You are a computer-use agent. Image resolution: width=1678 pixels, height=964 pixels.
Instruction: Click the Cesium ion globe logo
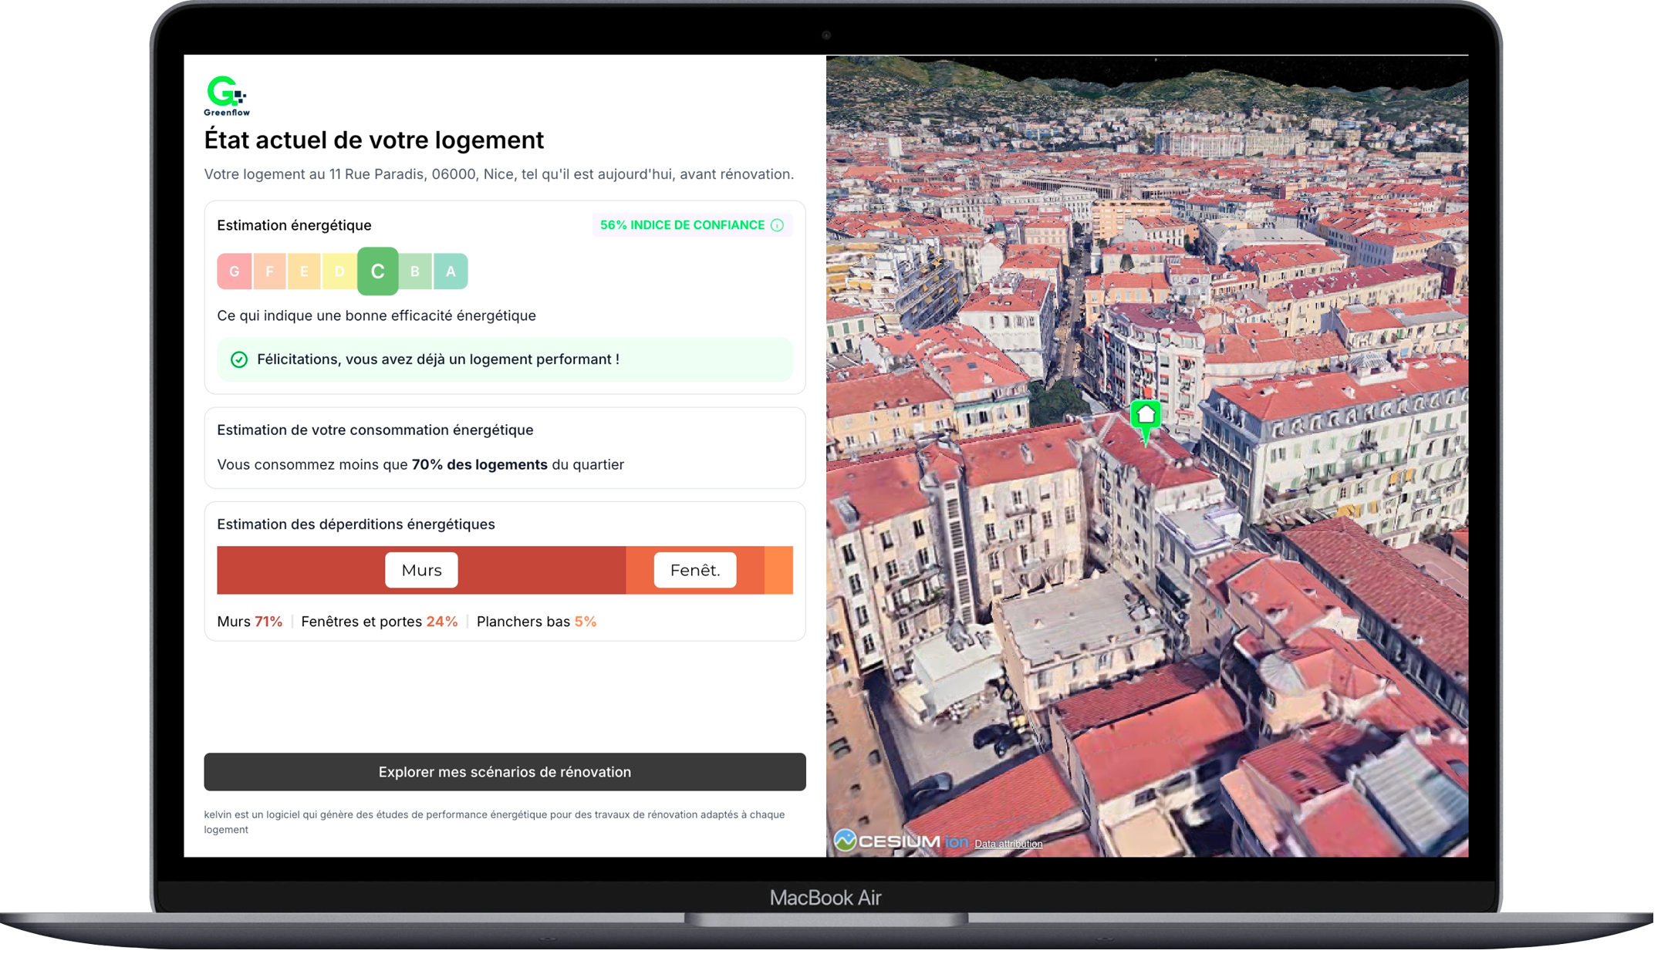tap(846, 841)
